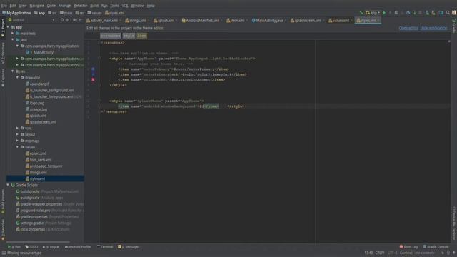Switch to the splash.xml editor tab
The width and height of the screenshot is (457, 257).
pos(165,21)
